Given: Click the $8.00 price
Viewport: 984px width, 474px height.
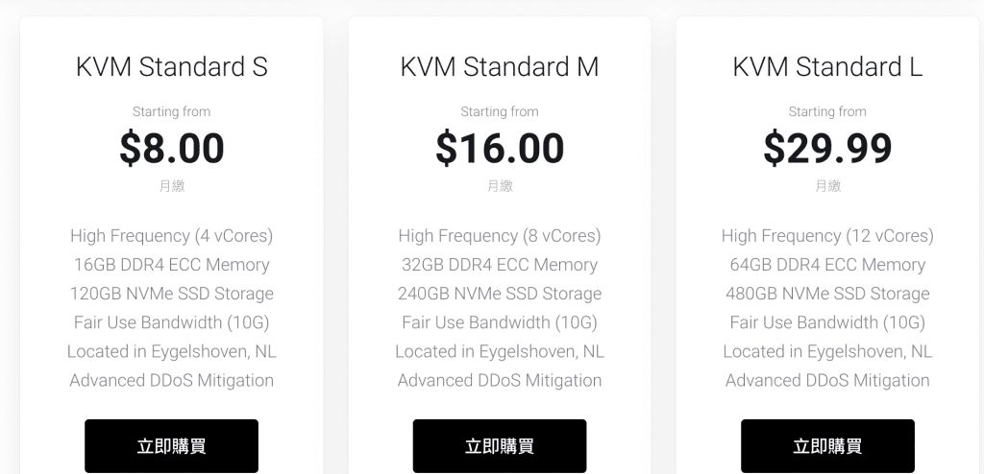Looking at the screenshot, I should coord(172,149).
